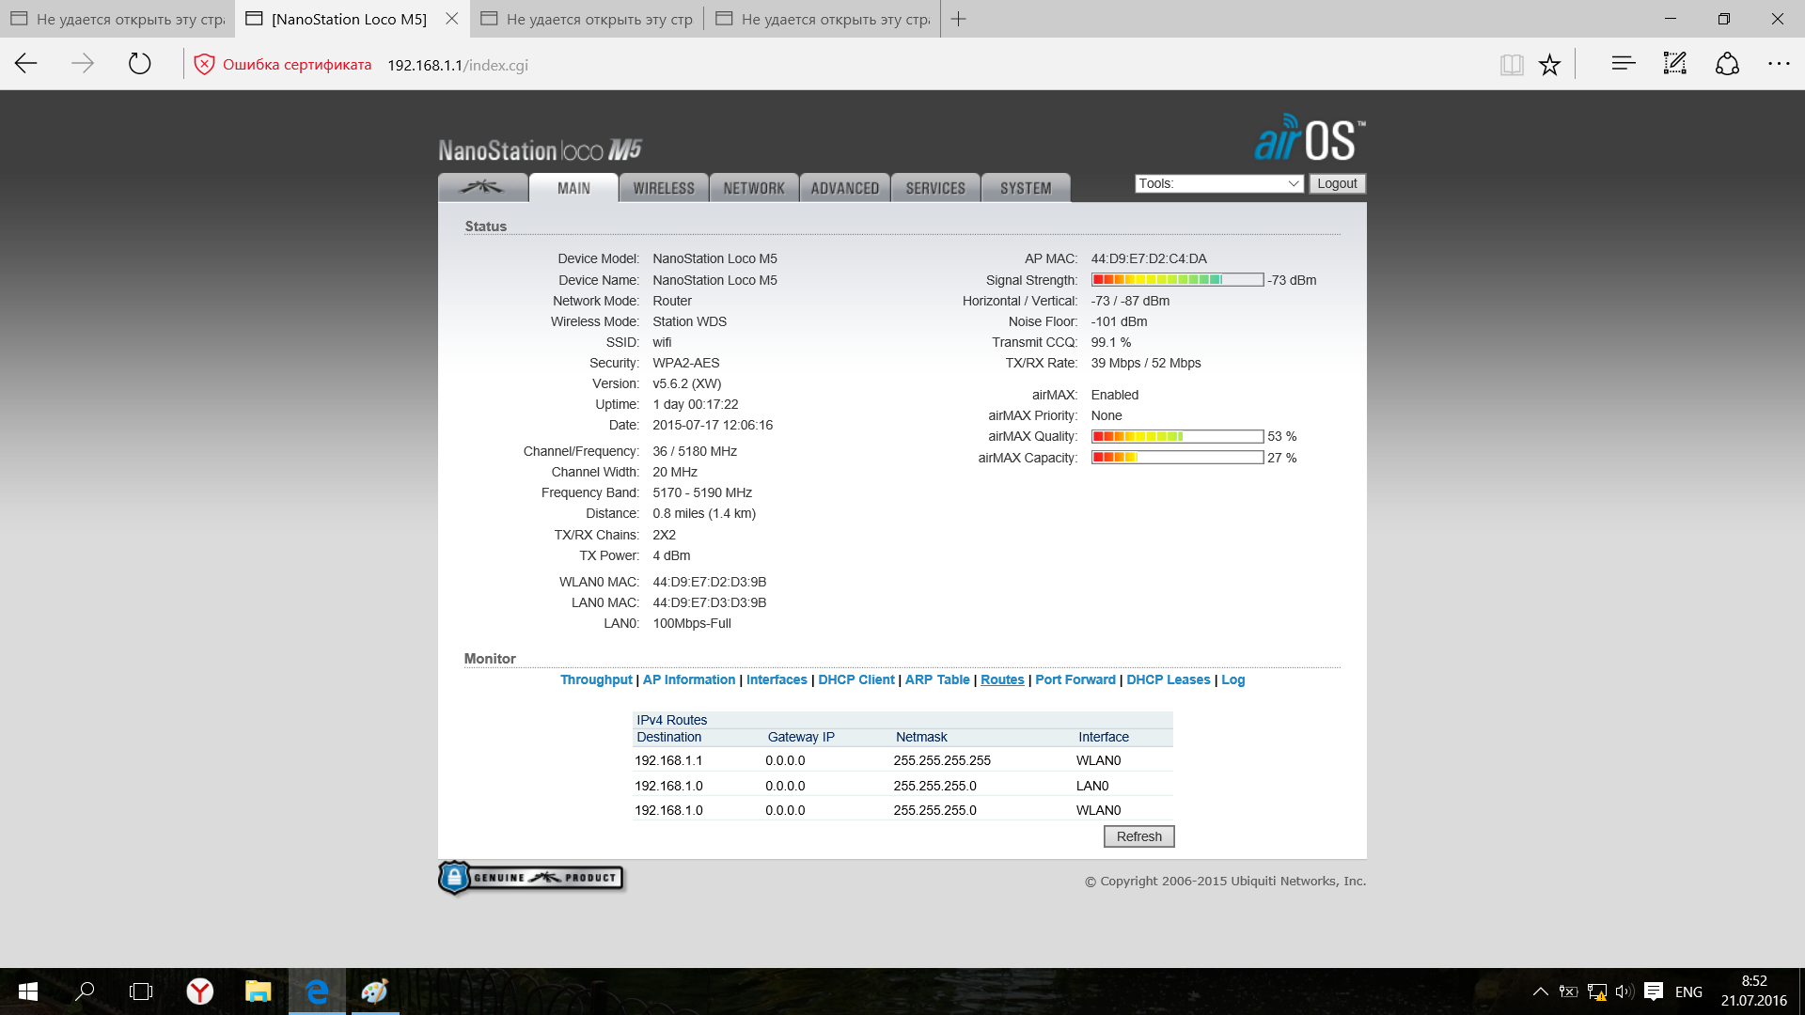Screen dimensions: 1805x1015
Task: Open reading view book icon
Action: pyautogui.click(x=1512, y=65)
